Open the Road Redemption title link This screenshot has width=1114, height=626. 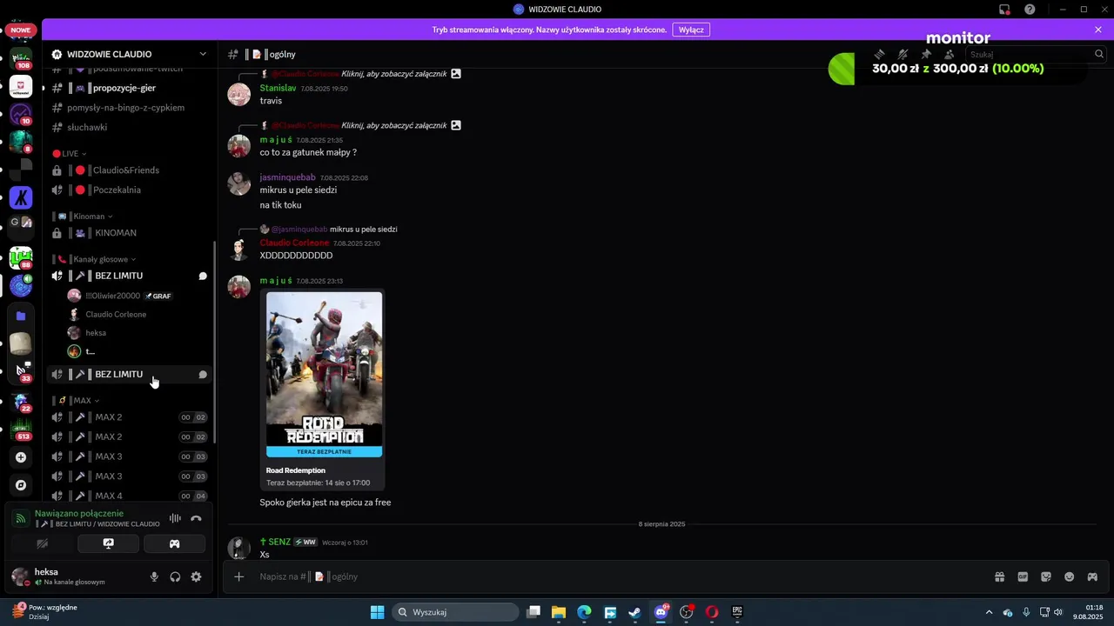point(296,470)
